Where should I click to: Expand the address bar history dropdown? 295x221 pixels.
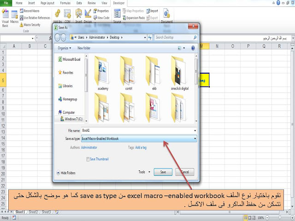[145, 37]
